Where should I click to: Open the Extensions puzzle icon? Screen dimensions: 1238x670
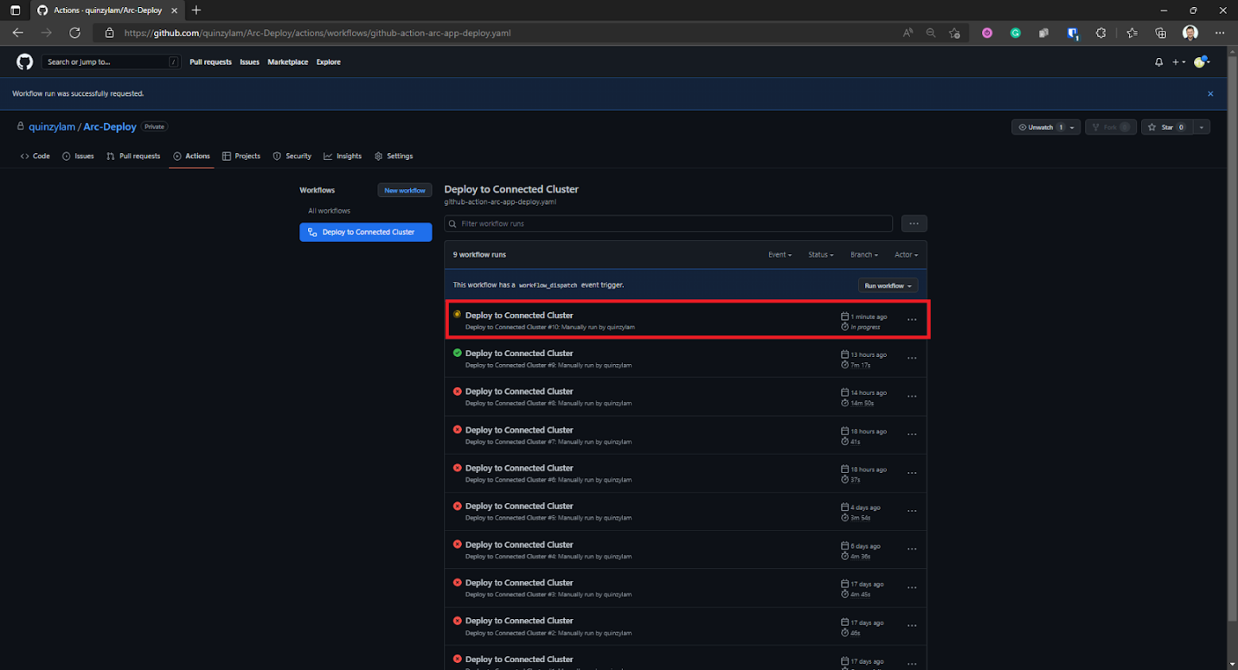[1101, 33]
